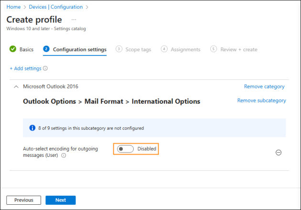Click the Next button
The width and height of the screenshot is (301, 210).
pyautogui.click(x=61, y=200)
